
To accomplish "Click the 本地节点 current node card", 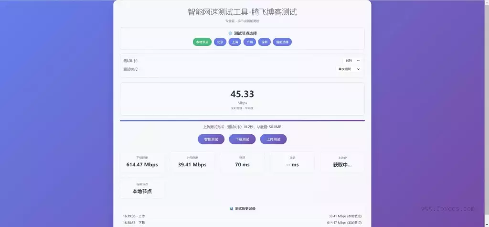I will (142, 189).
